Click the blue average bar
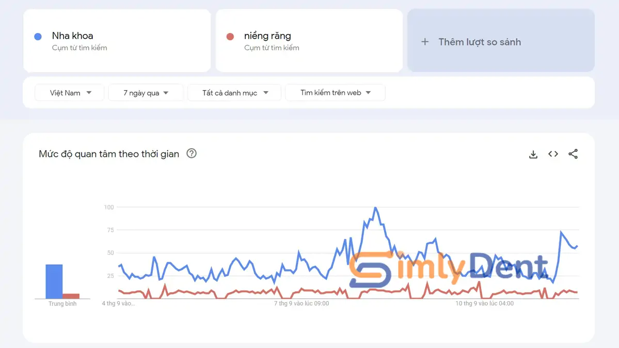The height and width of the screenshot is (348, 619). (x=54, y=282)
